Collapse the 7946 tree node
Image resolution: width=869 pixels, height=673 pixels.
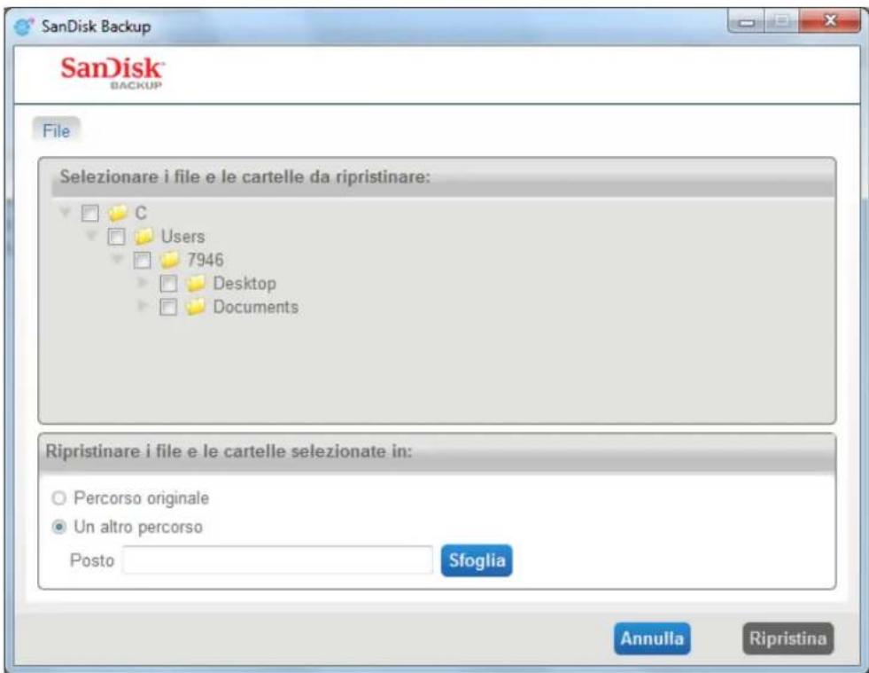click(x=117, y=259)
